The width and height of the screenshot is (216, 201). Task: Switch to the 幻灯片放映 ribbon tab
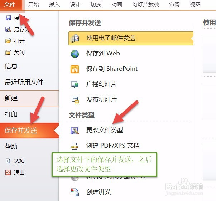(x=145, y=5)
